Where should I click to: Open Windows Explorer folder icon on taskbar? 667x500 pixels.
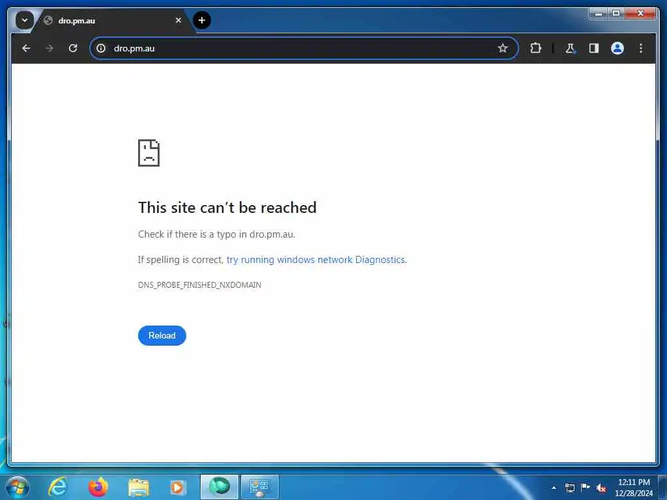(x=139, y=487)
